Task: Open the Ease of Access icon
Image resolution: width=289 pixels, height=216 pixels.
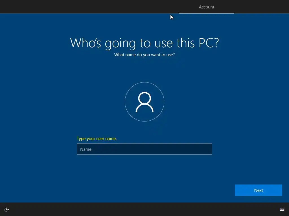Action: [x=7, y=210]
